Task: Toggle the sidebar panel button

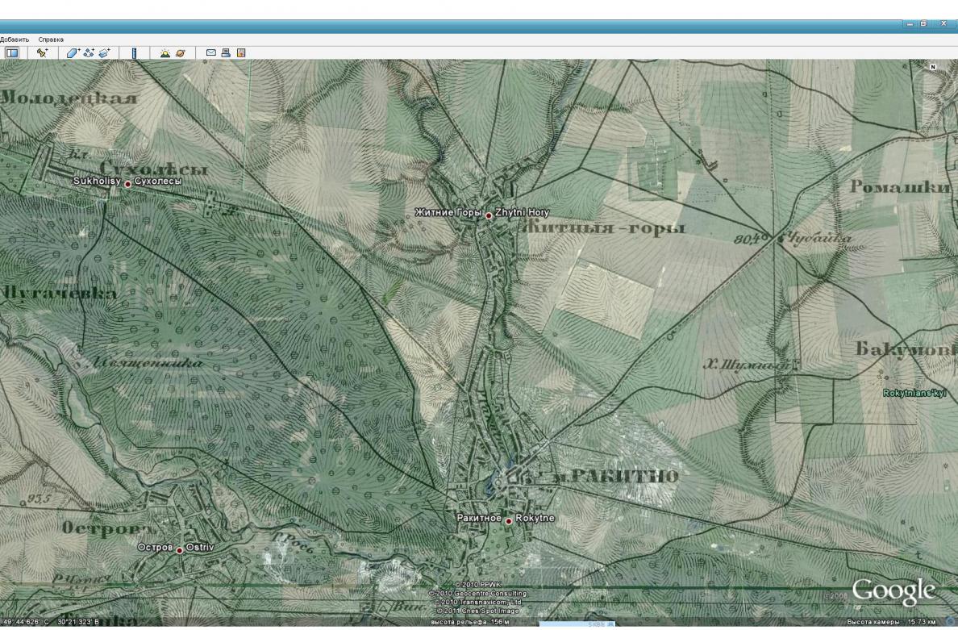Action: click(11, 53)
